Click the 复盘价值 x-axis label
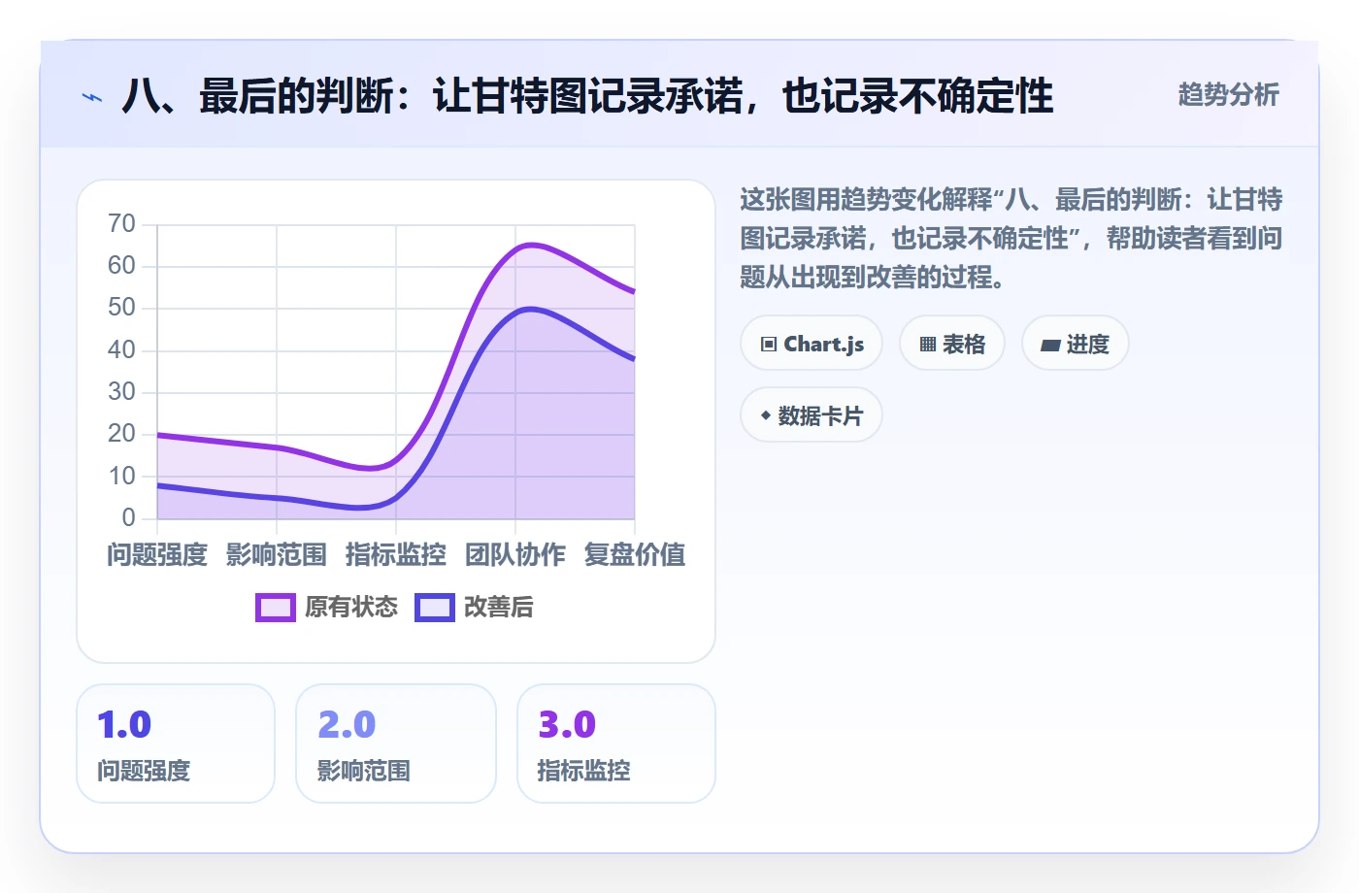The width and height of the screenshot is (1359, 893). tap(635, 555)
